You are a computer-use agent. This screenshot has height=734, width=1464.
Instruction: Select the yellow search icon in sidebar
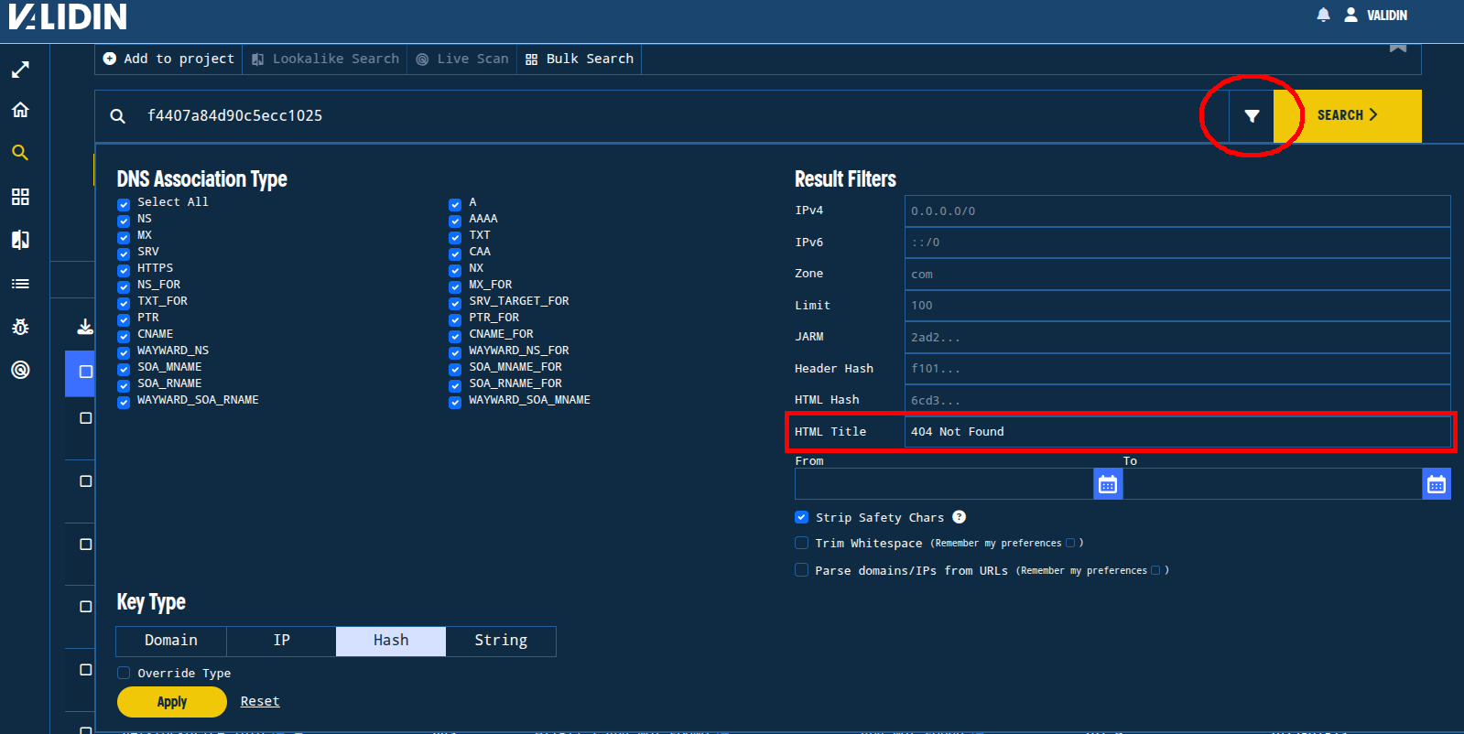(x=20, y=153)
